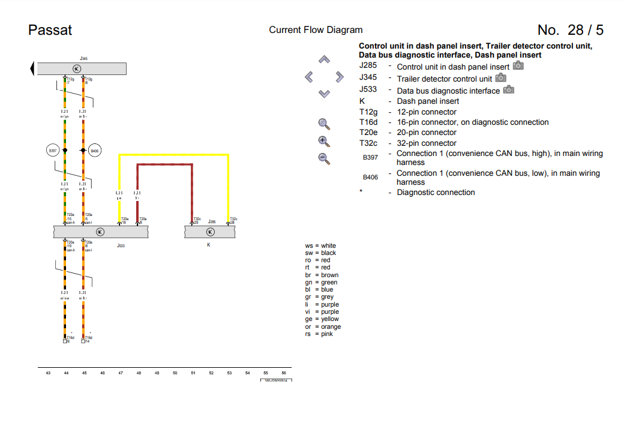Zoom out with the minus magnifier
624x426 pixels.
(324, 158)
